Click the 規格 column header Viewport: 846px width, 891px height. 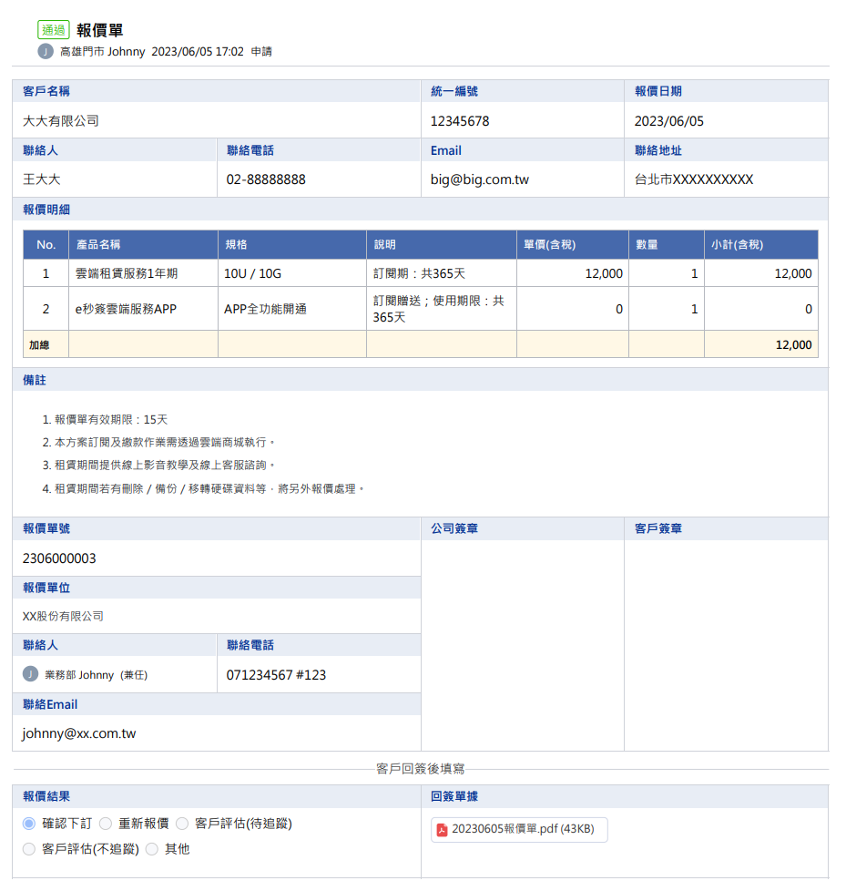point(292,245)
